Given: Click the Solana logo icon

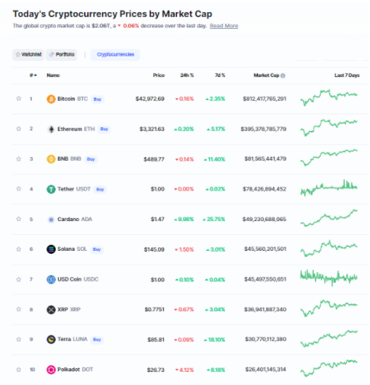Looking at the screenshot, I should (x=51, y=249).
